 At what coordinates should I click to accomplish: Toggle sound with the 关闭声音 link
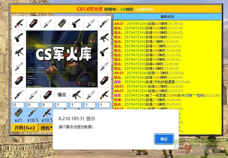145,9
